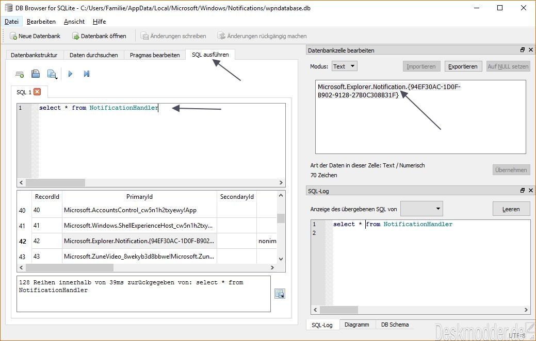Click Änderungen rückgängig machen
Screen dimensions: 536x341
tap(262, 36)
